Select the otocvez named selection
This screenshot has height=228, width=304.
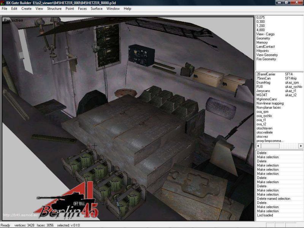click(x=262, y=137)
